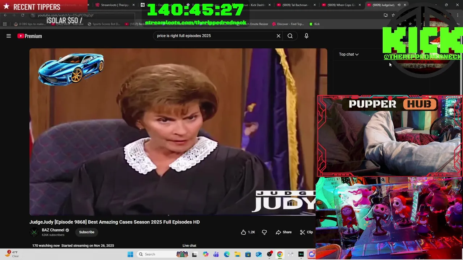Create a Clip of the video
The height and width of the screenshot is (260, 463).
click(x=306, y=232)
